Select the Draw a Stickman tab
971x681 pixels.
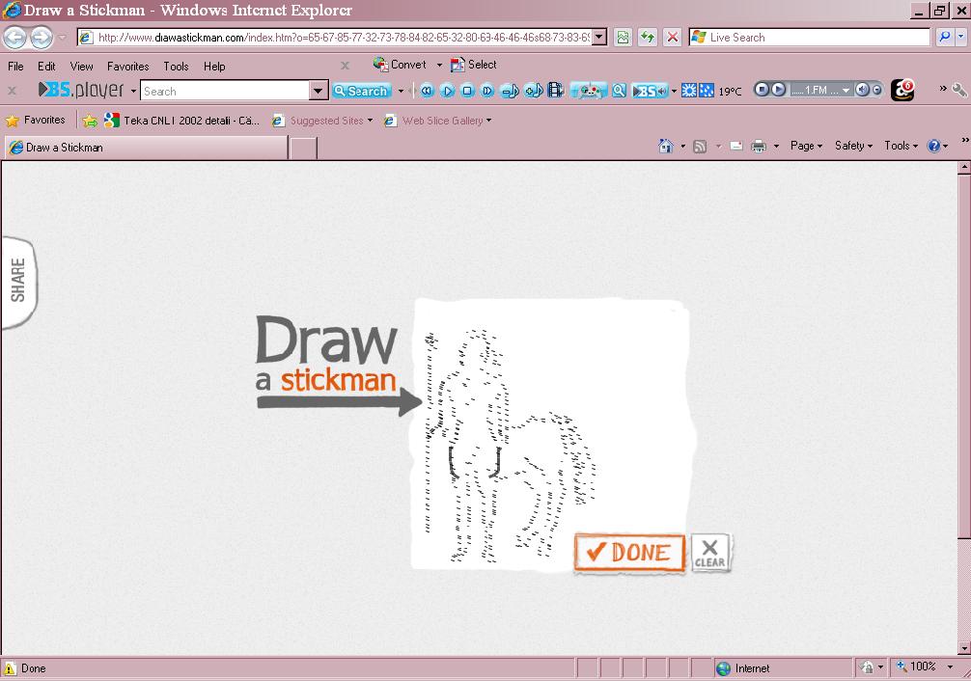click(x=146, y=148)
